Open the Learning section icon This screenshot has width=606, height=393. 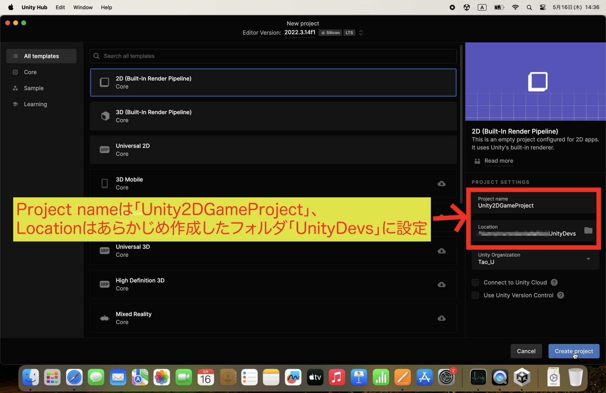click(15, 104)
